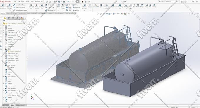Open the Tools menu
This screenshot has width=200, height=108.
pyautogui.click(x=32, y=2)
